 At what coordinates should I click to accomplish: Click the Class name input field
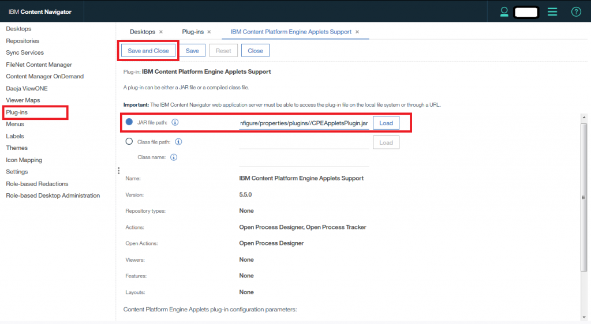coord(304,160)
